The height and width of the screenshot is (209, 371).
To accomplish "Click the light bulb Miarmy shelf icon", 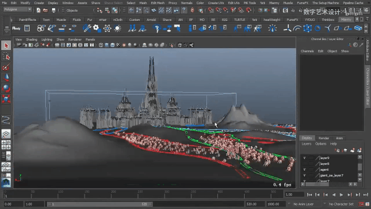I will tap(272, 28).
